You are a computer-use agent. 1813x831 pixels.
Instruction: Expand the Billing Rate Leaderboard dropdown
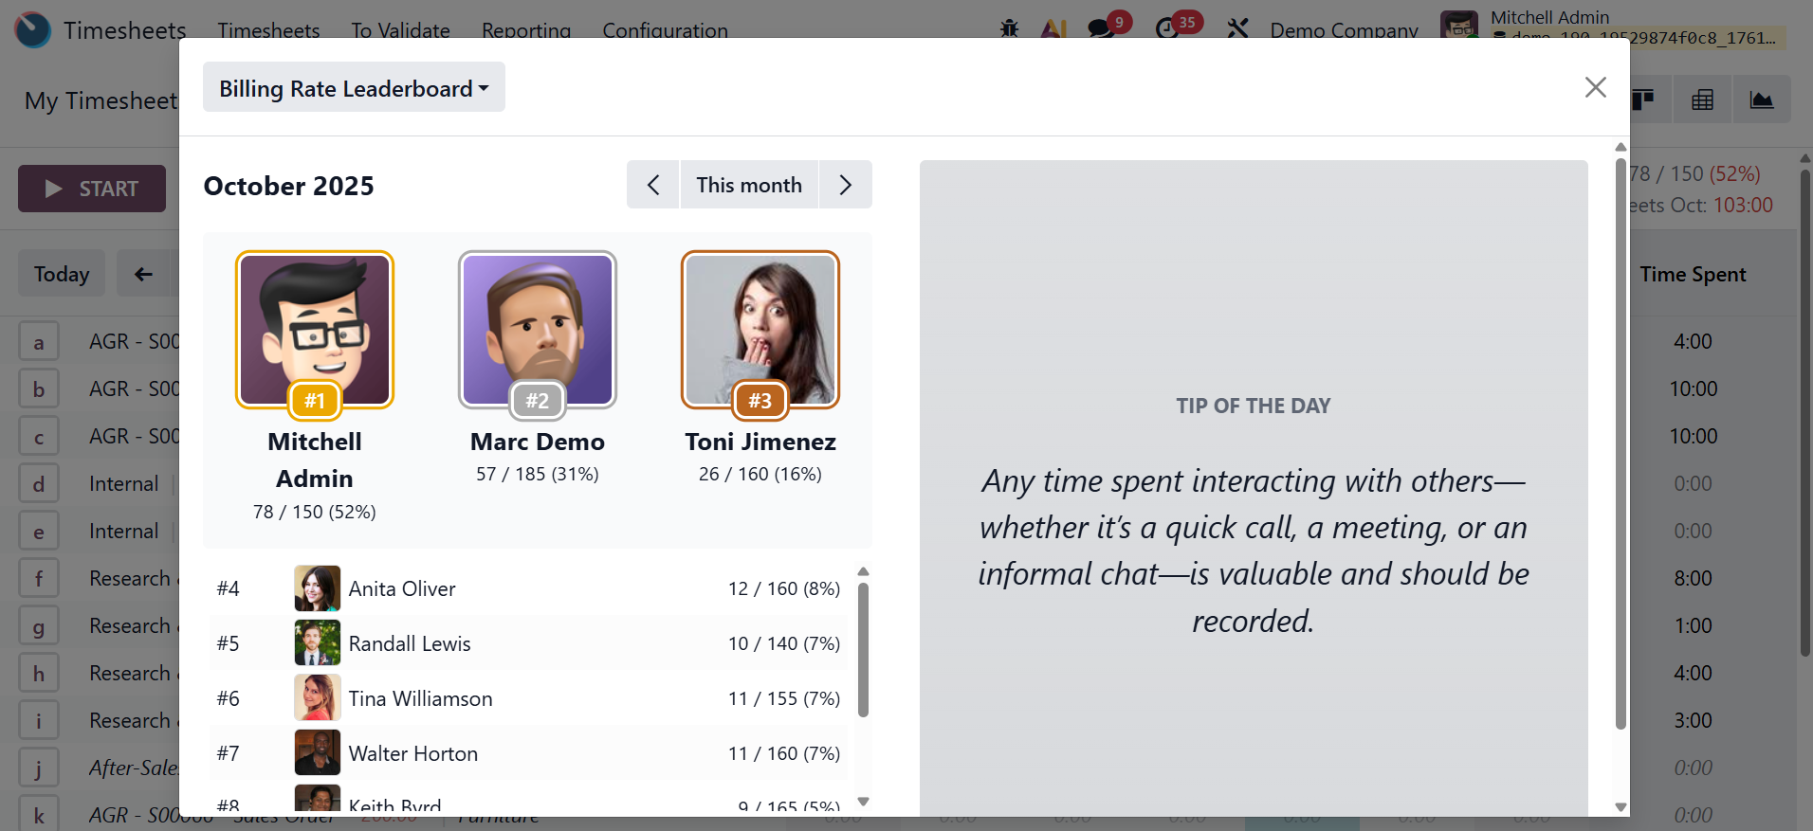click(x=354, y=88)
